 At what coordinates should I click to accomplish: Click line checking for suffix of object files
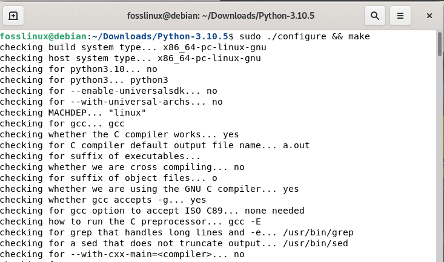coord(108,178)
